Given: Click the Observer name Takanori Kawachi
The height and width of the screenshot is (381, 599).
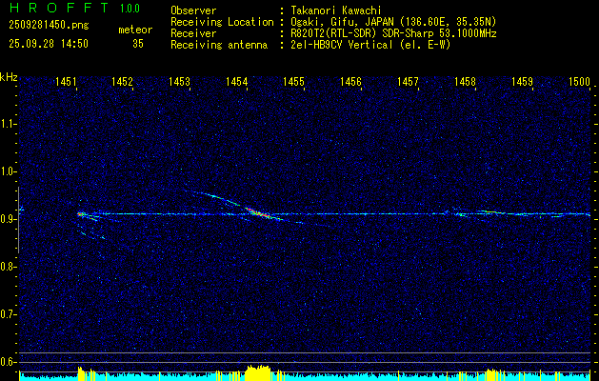Looking at the screenshot, I should click(x=336, y=10).
